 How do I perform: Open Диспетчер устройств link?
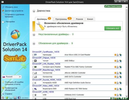[14, 11]
